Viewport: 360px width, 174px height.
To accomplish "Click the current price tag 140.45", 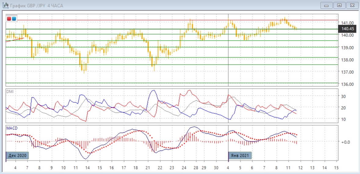I will point(347,29).
